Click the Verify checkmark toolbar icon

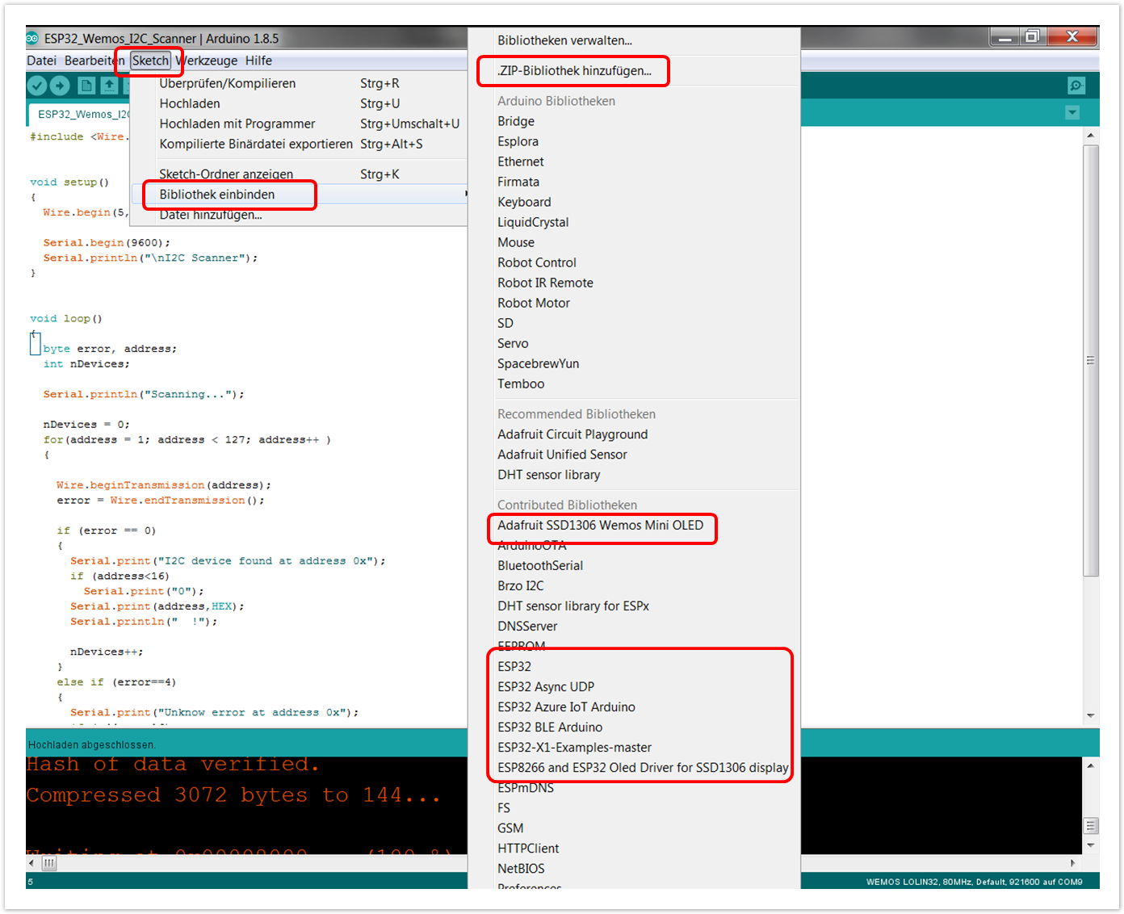[37, 86]
